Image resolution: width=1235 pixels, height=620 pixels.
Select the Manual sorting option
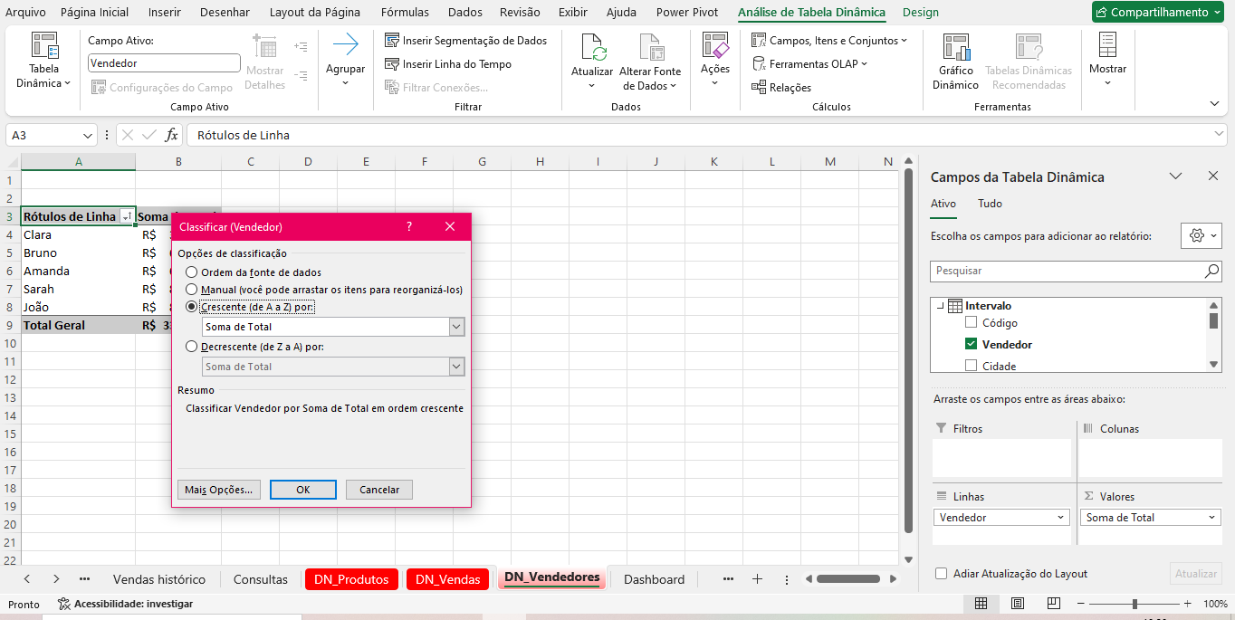[x=191, y=290]
